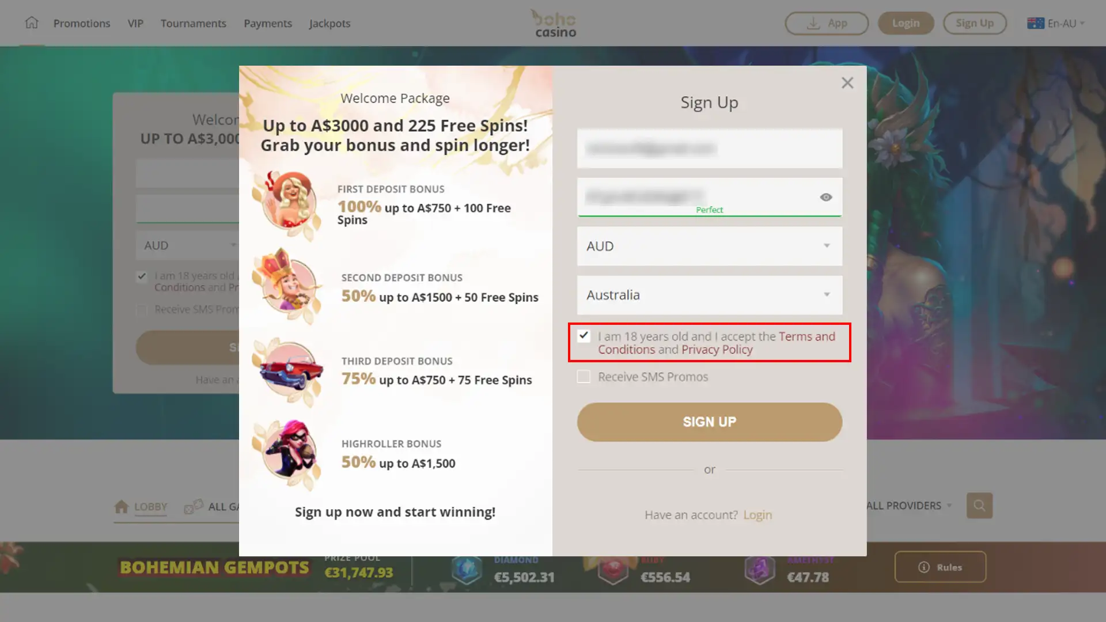The width and height of the screenshot is (1106, 622).
Task: Toggle the age confirmation checkbox
Action: pyautogui.click(x=584, y=336)
